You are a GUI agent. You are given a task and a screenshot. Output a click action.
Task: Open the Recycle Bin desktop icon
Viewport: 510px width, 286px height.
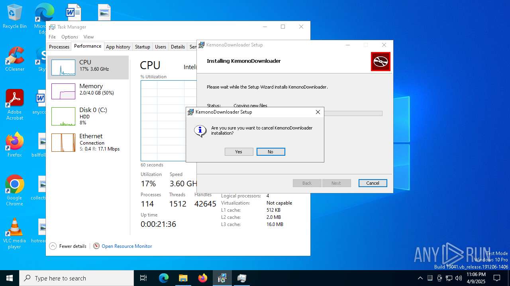click(15, 17)
